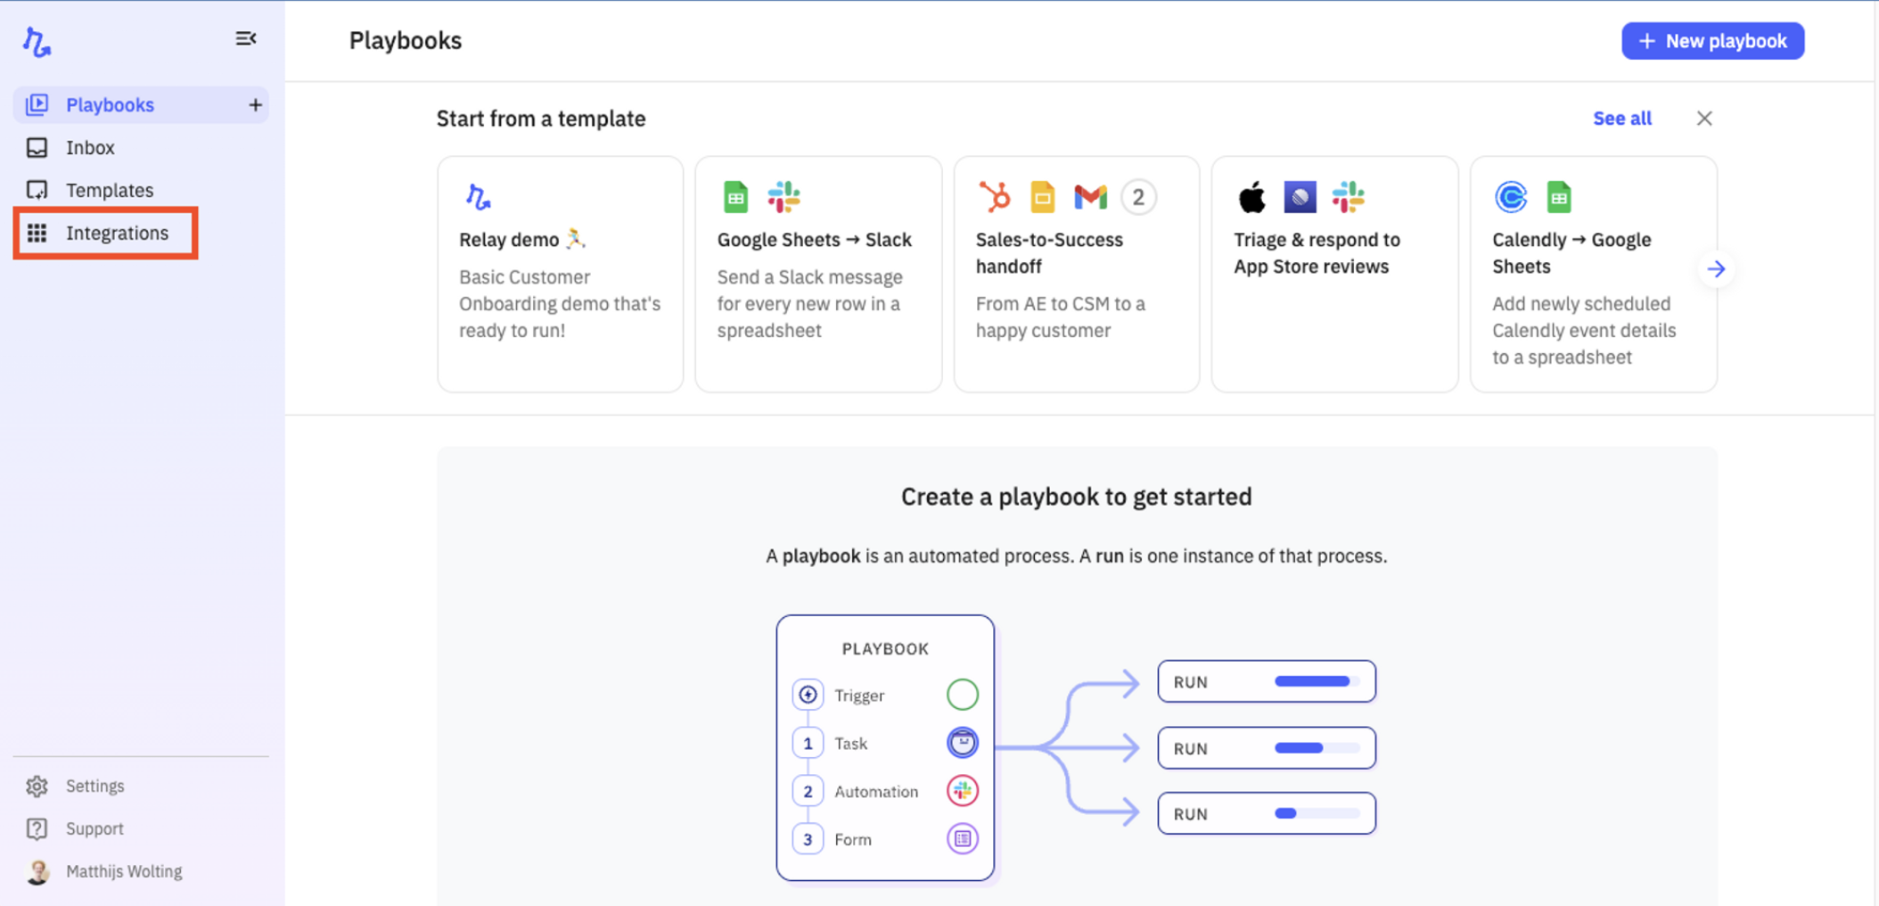The width and height of the screenshot is (1879, 906).
Task: Select the Calendly icon on its template card
Action: 1510,197
